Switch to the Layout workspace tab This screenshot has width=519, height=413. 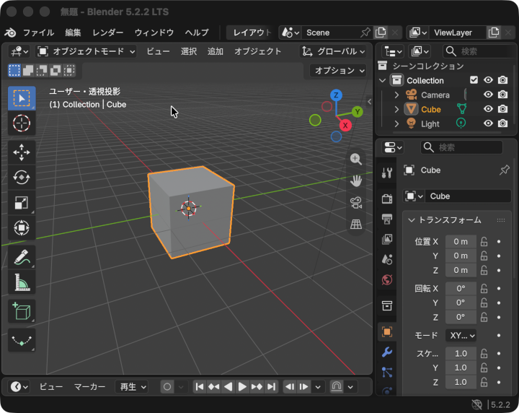coord(252,32)
